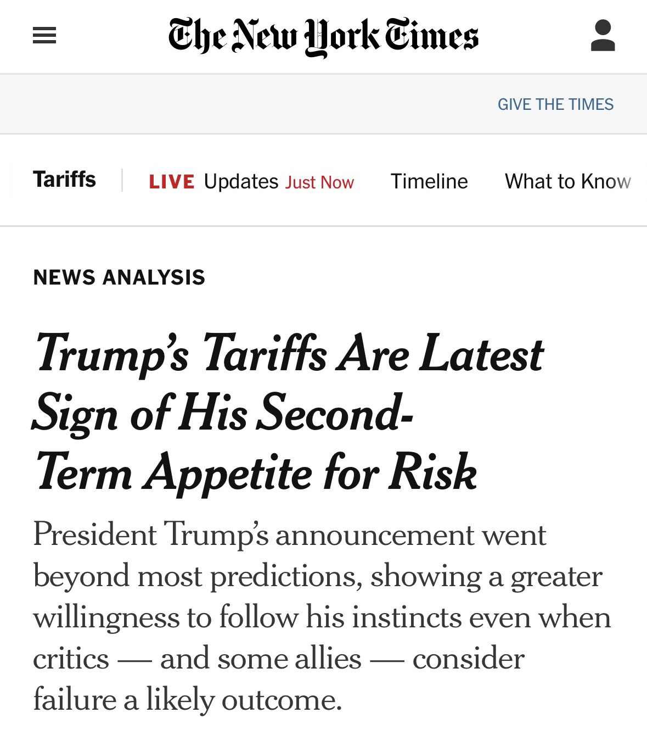Click the Just Now timestamp
The width and height of the screenshot is (647, 735).
(x=319, y=182)
